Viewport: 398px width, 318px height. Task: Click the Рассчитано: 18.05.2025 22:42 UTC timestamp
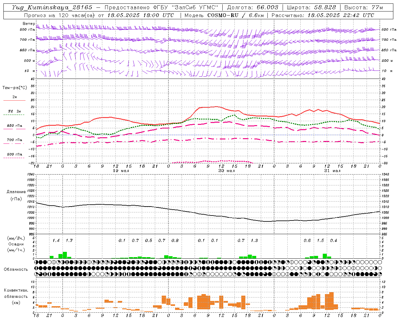(323, 15)
